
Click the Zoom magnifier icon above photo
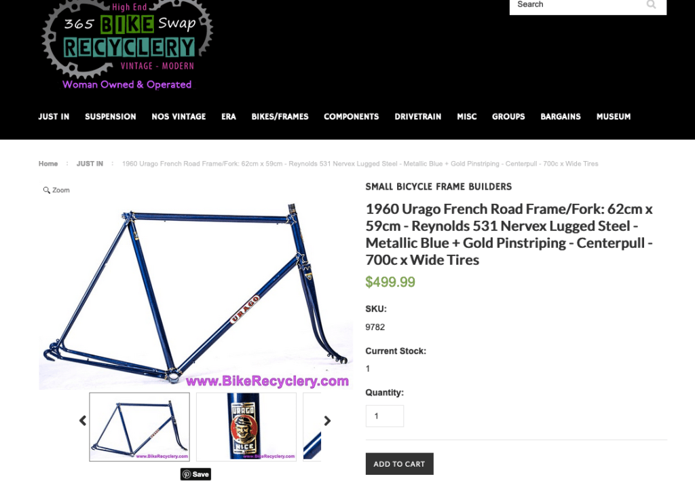tap(46, 190)
